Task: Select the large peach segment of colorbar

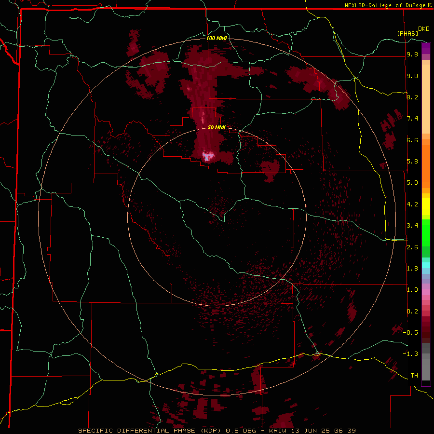Action: pos(426,99)
